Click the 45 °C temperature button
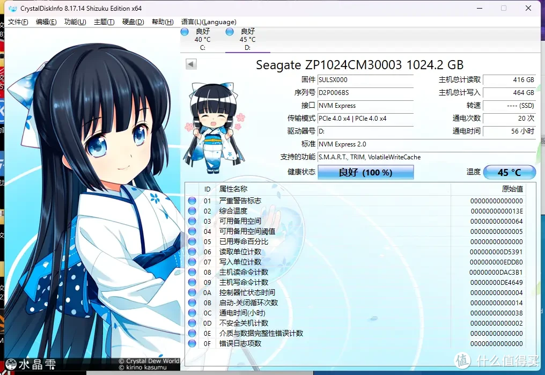The height and width of the screenshot is (375, 545). [x=509, y=172]
